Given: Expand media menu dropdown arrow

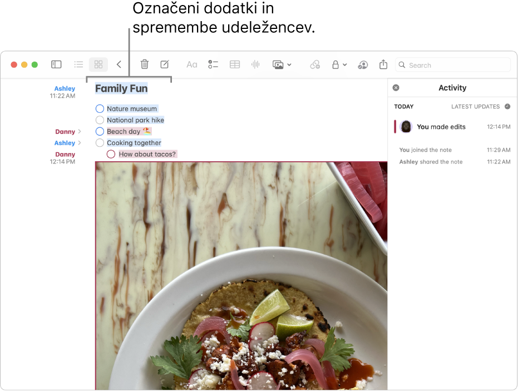Looking at the screenshot, I should coord(289,64).
